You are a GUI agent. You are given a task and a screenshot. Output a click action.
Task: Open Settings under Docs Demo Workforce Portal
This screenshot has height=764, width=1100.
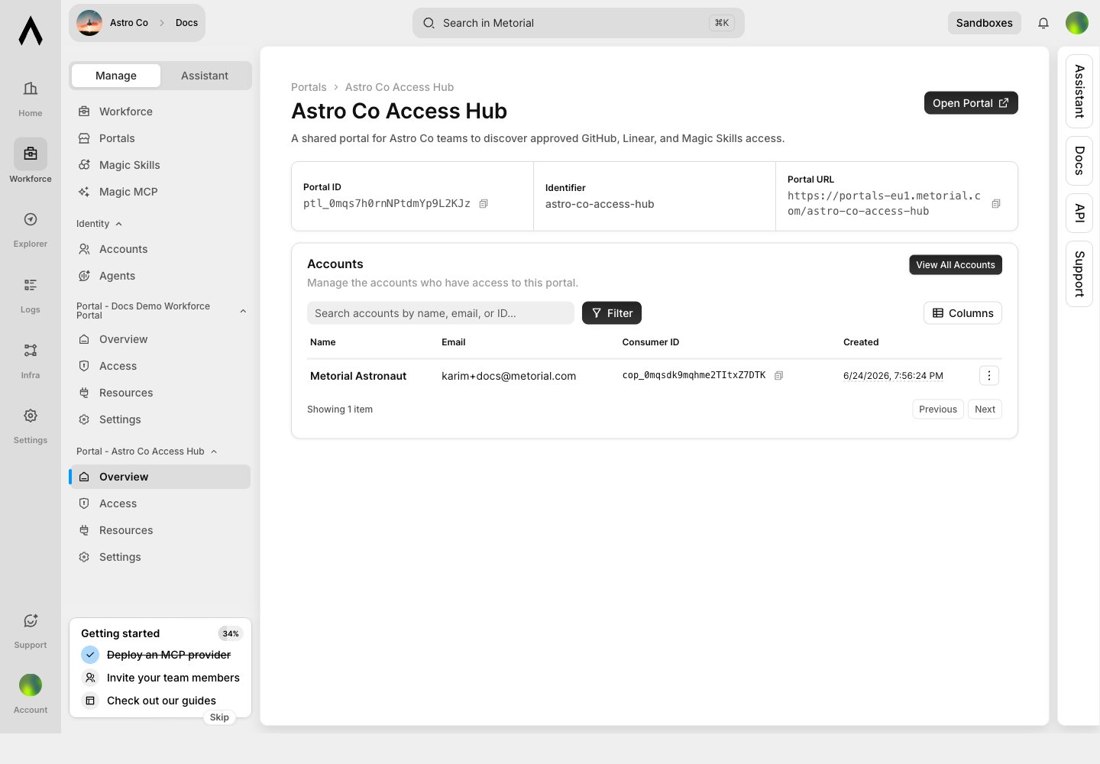point(160,419)
